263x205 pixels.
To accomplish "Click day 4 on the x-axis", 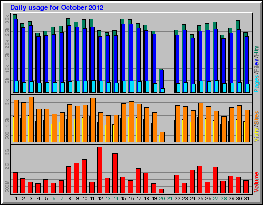I will 39,199.
